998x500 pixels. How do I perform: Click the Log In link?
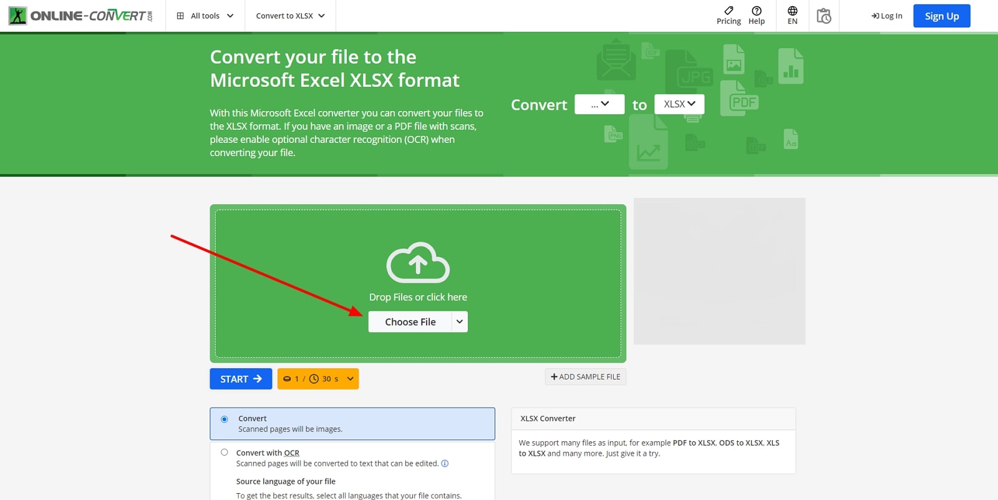pyautogui.click(x=886, y=16)
